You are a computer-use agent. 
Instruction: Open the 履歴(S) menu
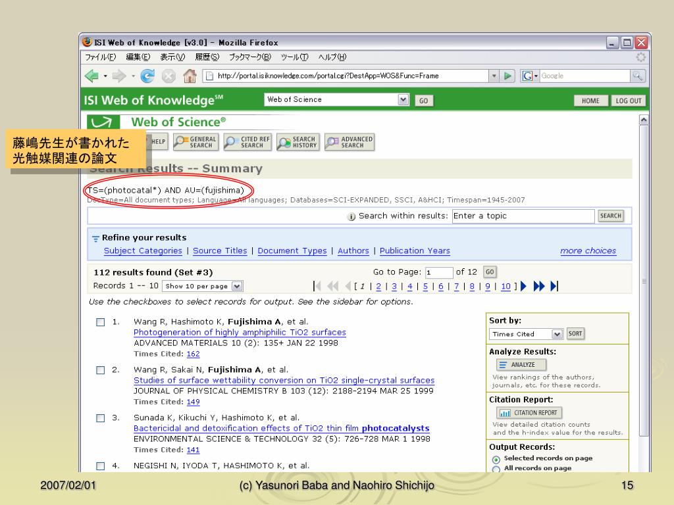pos(207,57)
